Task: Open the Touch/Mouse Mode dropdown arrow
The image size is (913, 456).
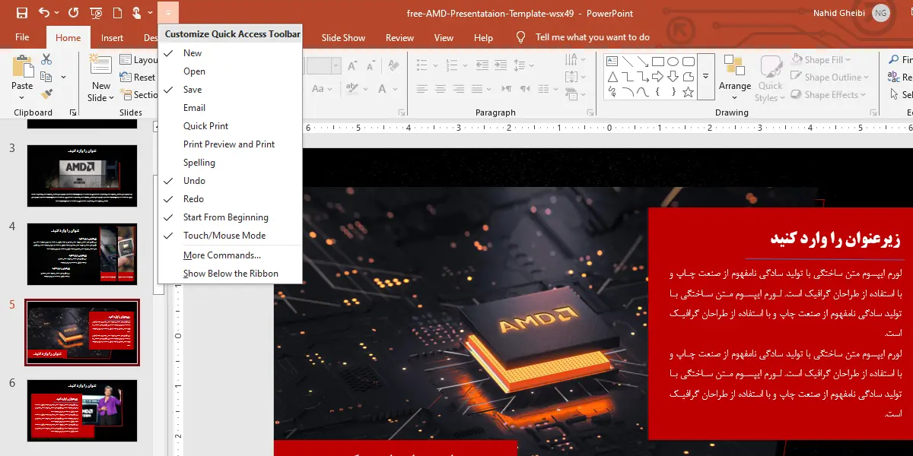Action: coord(150,14)
